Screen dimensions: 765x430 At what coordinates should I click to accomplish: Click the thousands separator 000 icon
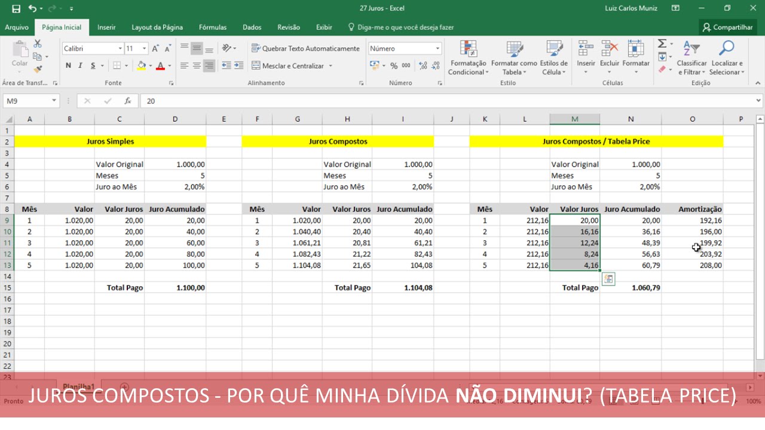pos(406,66)
